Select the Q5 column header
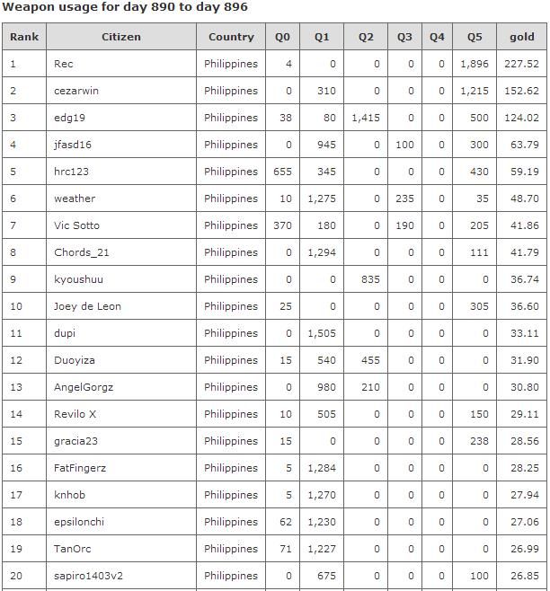The width and height of the screenshot is (550, 591). tap(475, 37)
